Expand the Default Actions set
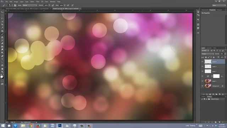This screenshot has height=128, width=227. pyautogui.click(x=207, y=99)
